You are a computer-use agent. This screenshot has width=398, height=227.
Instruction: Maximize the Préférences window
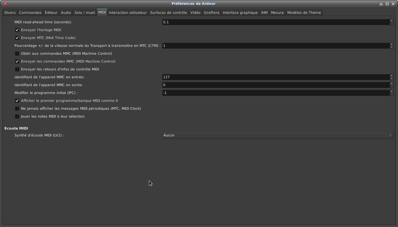point(387,4)
